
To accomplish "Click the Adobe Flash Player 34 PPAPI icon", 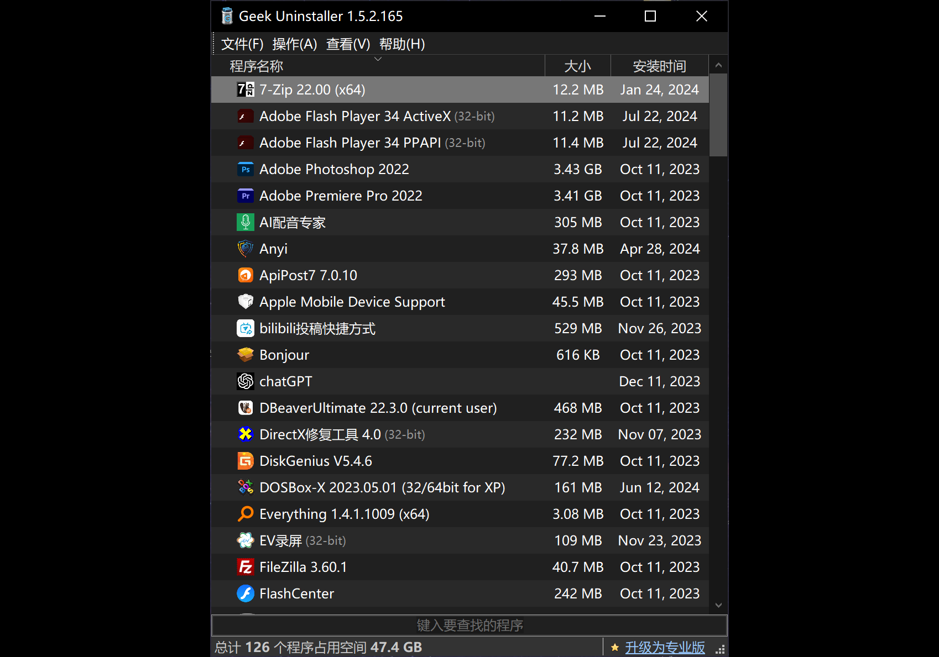I will coord(246,143).
